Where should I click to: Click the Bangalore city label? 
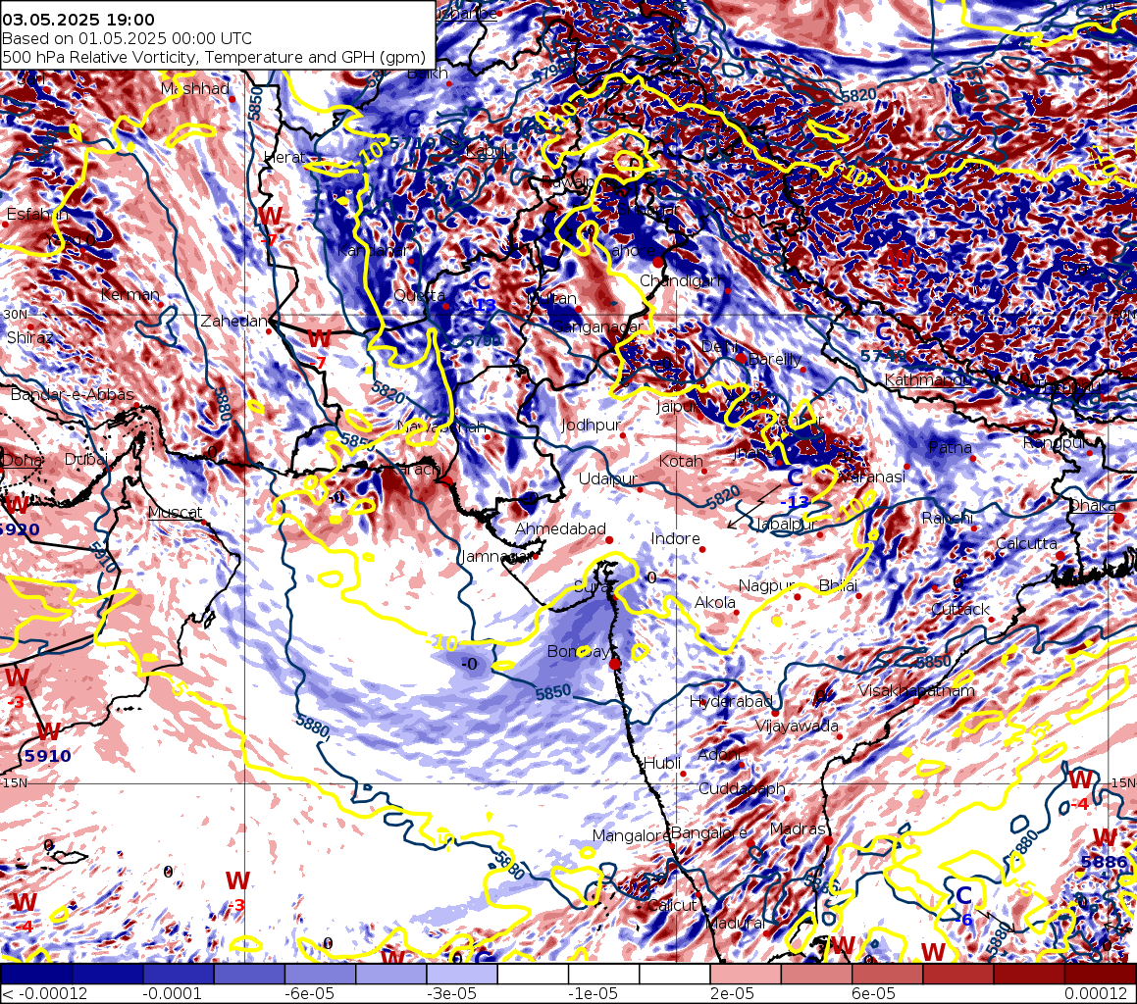coord(708,833)
